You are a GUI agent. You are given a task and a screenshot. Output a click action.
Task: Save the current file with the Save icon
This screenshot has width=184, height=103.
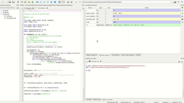click(10, 2)
